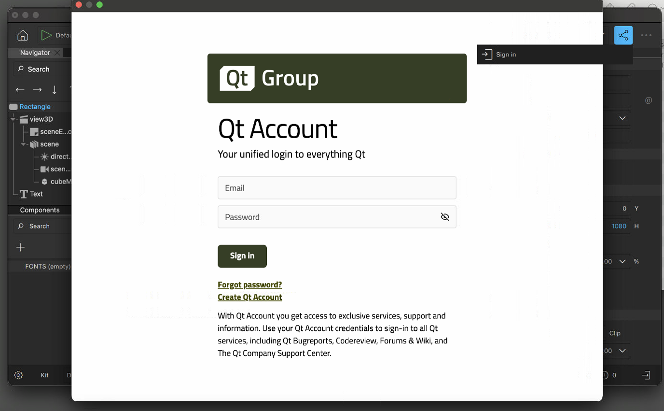
Task: Add a component with the plus icon
Action: point(20,247)
